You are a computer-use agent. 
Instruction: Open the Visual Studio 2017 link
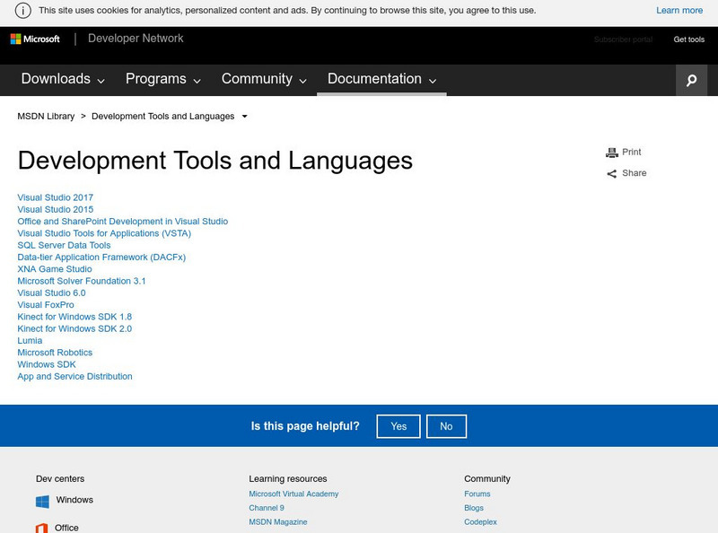(55, 197)
